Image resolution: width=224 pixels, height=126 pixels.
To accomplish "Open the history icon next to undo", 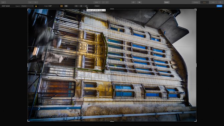I will pyautogui.click(x=36, y=2).
